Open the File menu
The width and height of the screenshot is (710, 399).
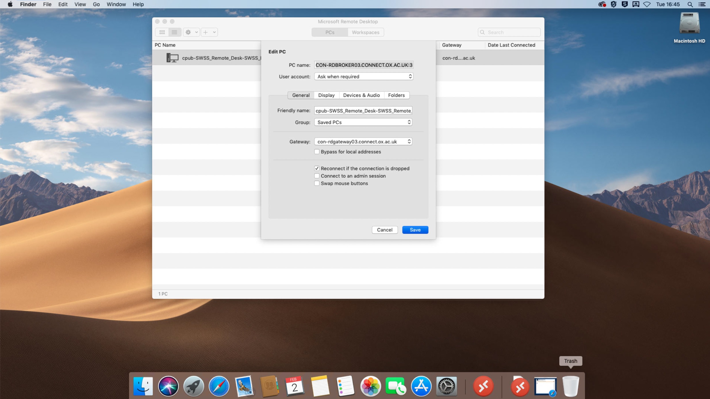click(x=47, y=4)
